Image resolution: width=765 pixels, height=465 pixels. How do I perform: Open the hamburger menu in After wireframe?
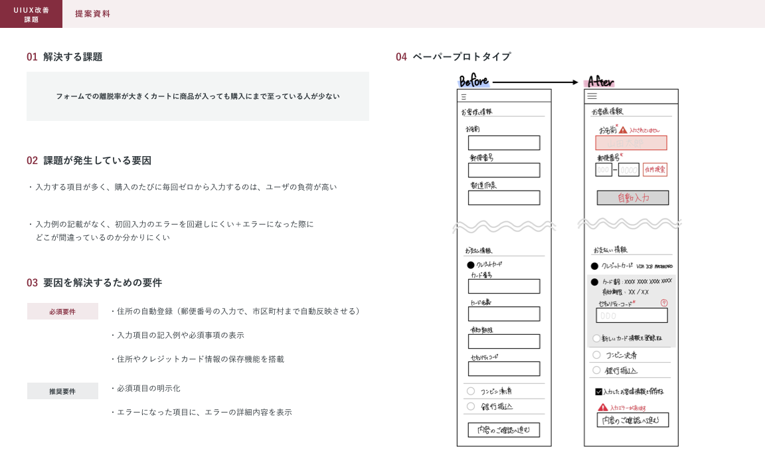click(x=592, y=96)
